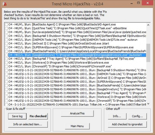Click the results list scrollbar thumb

[148, 53]
